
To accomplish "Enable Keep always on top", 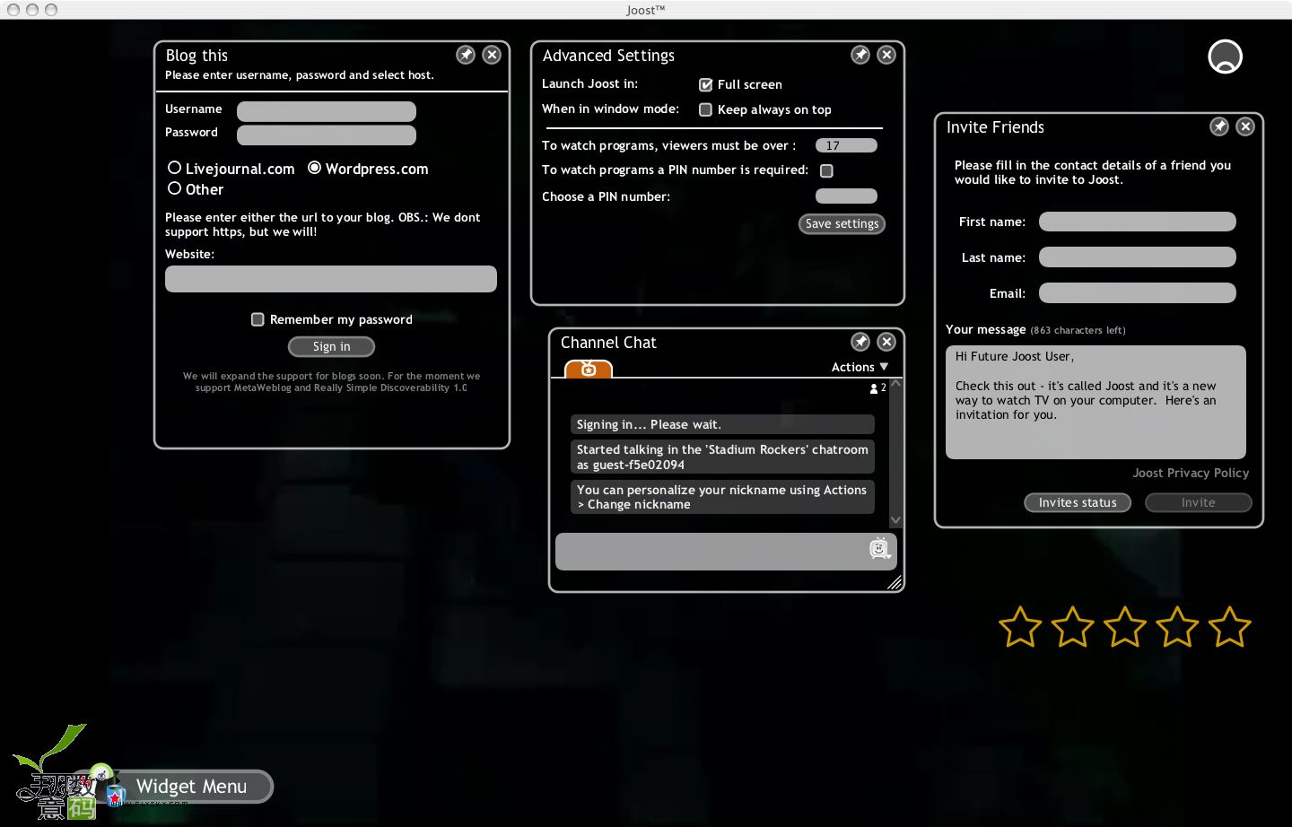I will [706, 109].
